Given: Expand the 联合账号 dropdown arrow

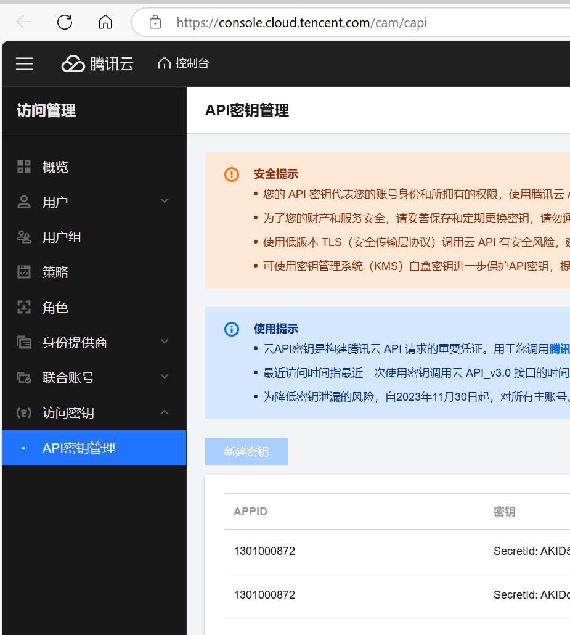Looking at the screenshot, I should pos(164,377).
